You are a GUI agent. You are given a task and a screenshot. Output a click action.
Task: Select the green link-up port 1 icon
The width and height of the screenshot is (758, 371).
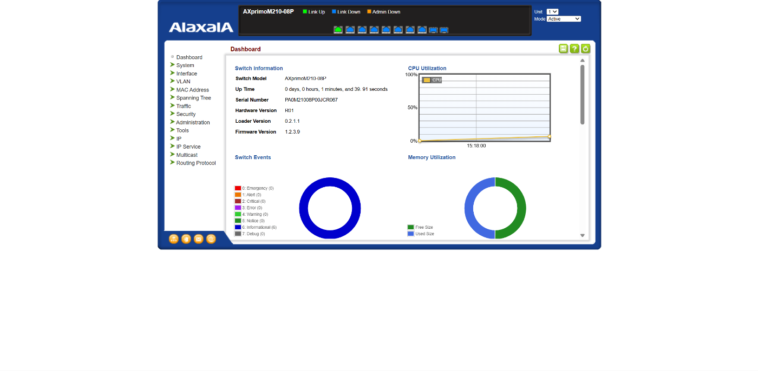(338, 30)
